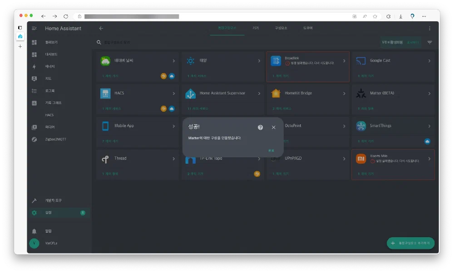Collapse the Home Assistant sidebar menu
The image size is (454, 273).
34,28
